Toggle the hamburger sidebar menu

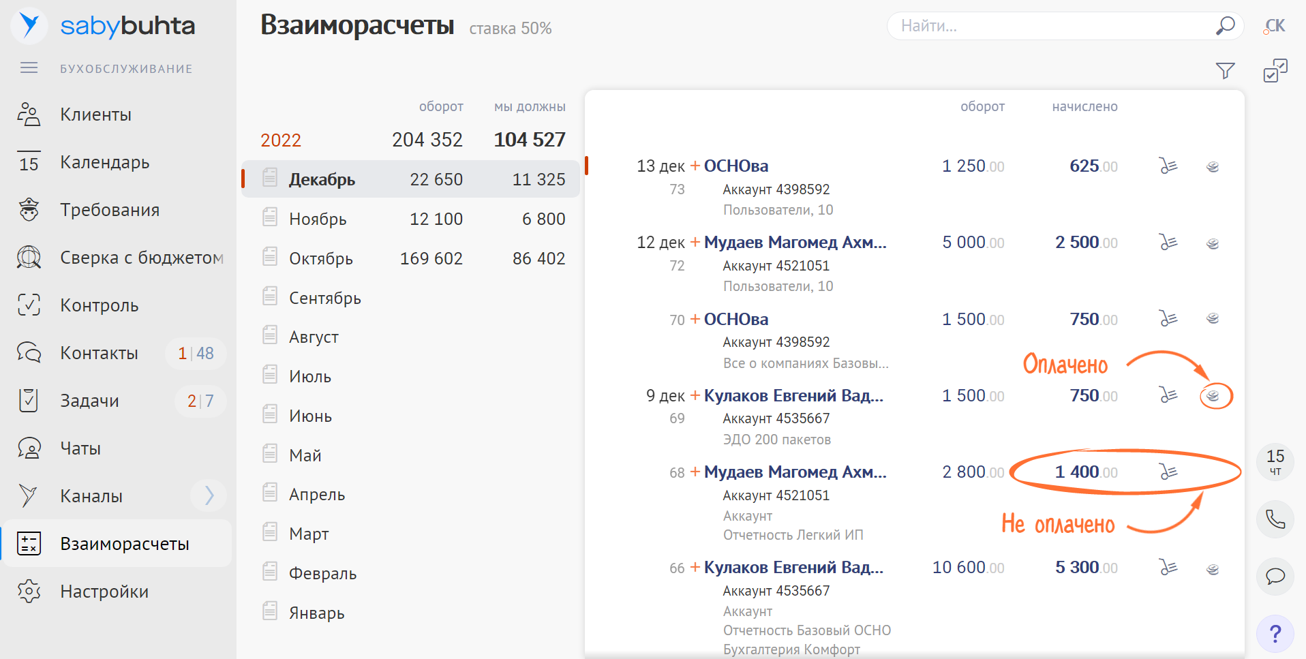(29, 68)
